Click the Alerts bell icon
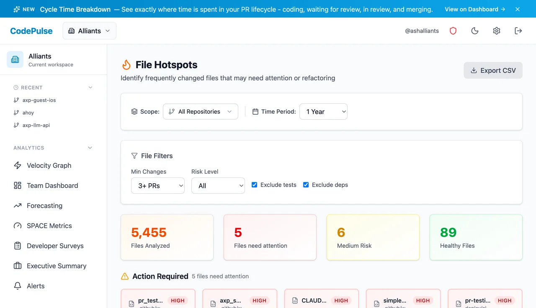Viewport: 536px width, 308px height. click(x=18, y=286)
